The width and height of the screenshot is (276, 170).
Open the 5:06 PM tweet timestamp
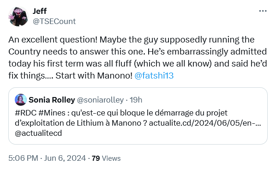23,158
